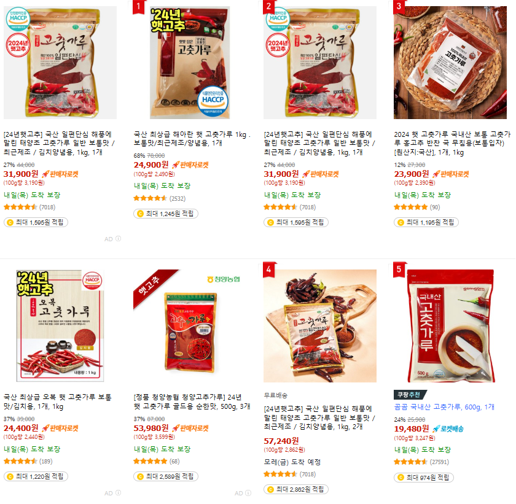
Task: Click the rank 1 ribbon badge
Action: 139,7
